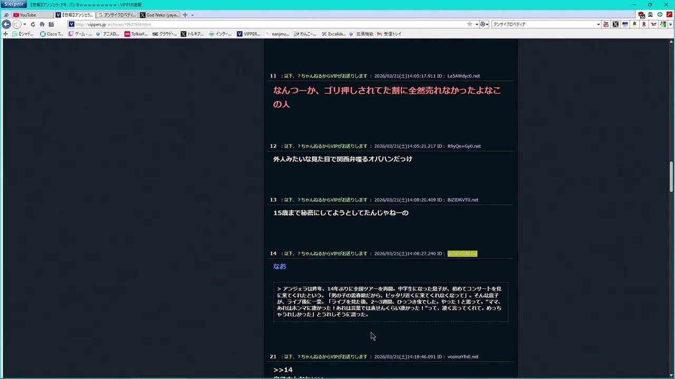
Task: Open the tab list dropdown arrow
Action: (x=192, y=15)
